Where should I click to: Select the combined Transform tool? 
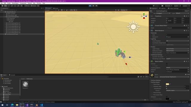[x=18, y=6]
